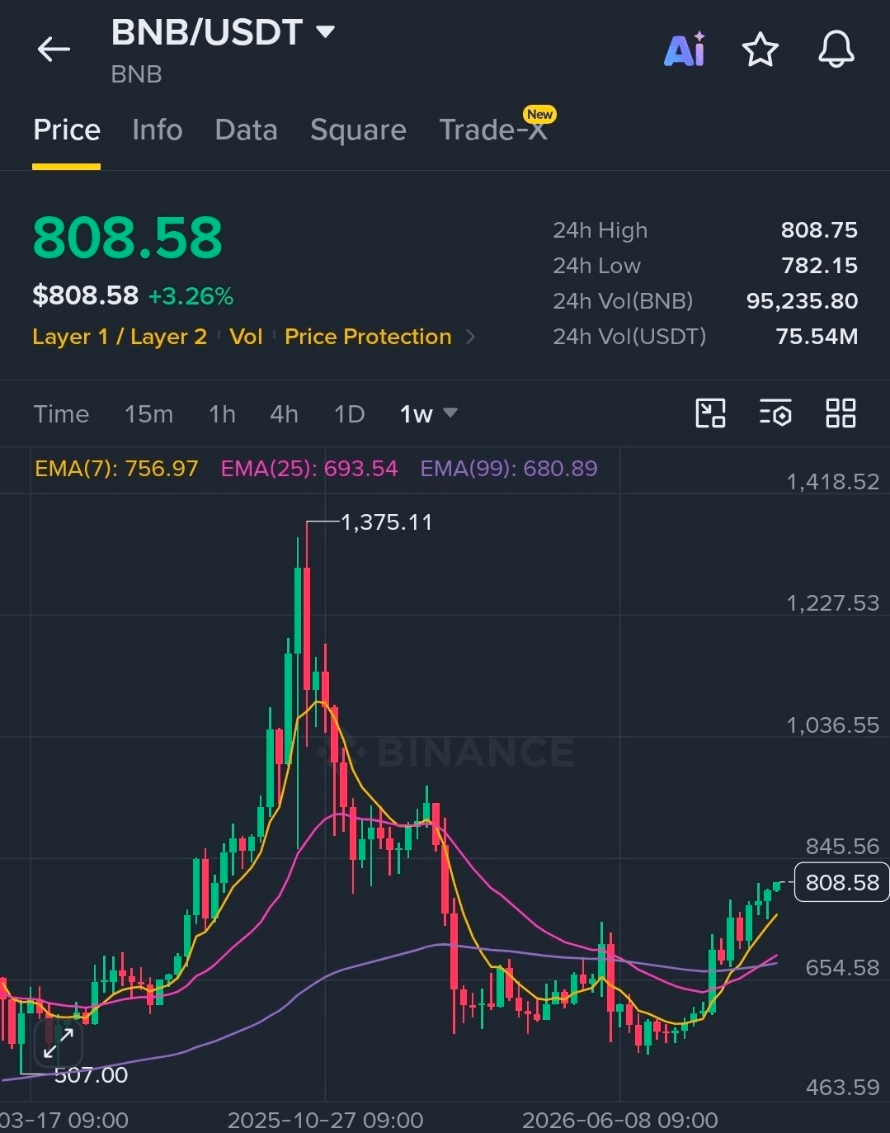Add BNB/USDT to favorites with star
This screenshot has width=890, height=1133.
[x=760, y=50]
